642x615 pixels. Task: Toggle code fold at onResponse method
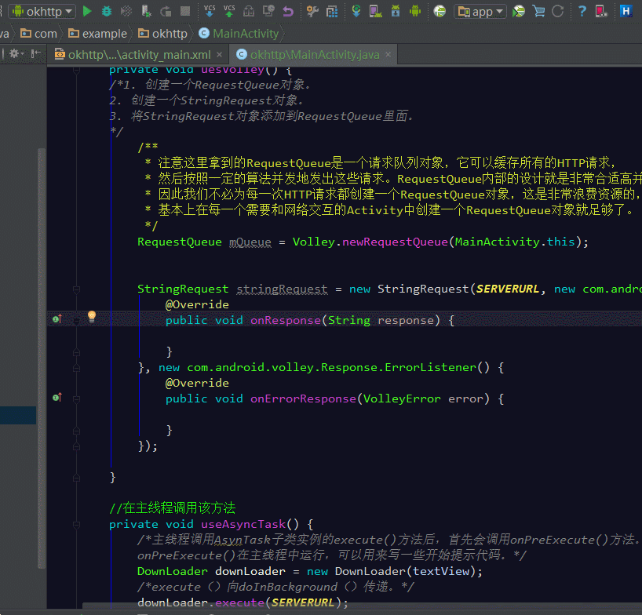[77, 320]
